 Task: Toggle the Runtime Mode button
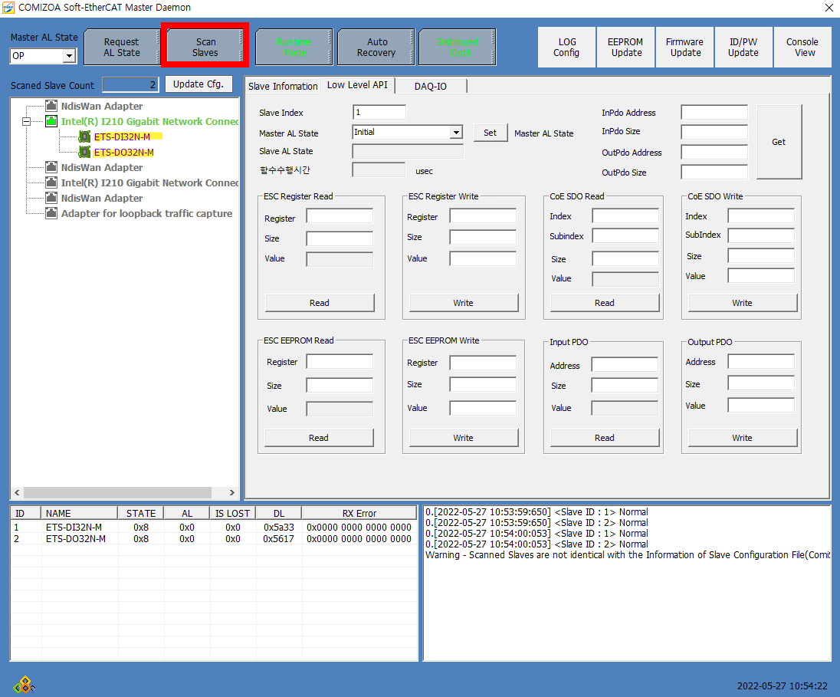point(294,48)
